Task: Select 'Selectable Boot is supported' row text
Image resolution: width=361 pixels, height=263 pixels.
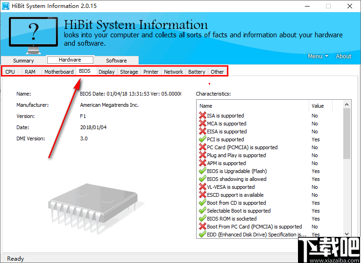Action: 239,211
